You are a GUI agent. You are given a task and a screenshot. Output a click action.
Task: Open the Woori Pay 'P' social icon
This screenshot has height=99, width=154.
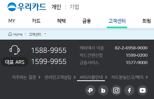(90, 90)
